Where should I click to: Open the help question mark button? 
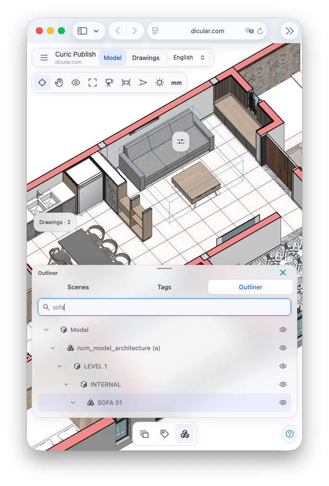[290, 434]
